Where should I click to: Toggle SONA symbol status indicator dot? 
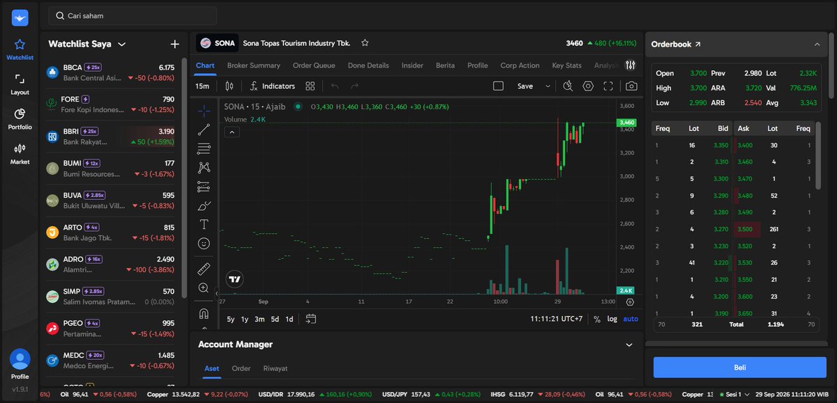pyautogui.click(x=298, y=106)
